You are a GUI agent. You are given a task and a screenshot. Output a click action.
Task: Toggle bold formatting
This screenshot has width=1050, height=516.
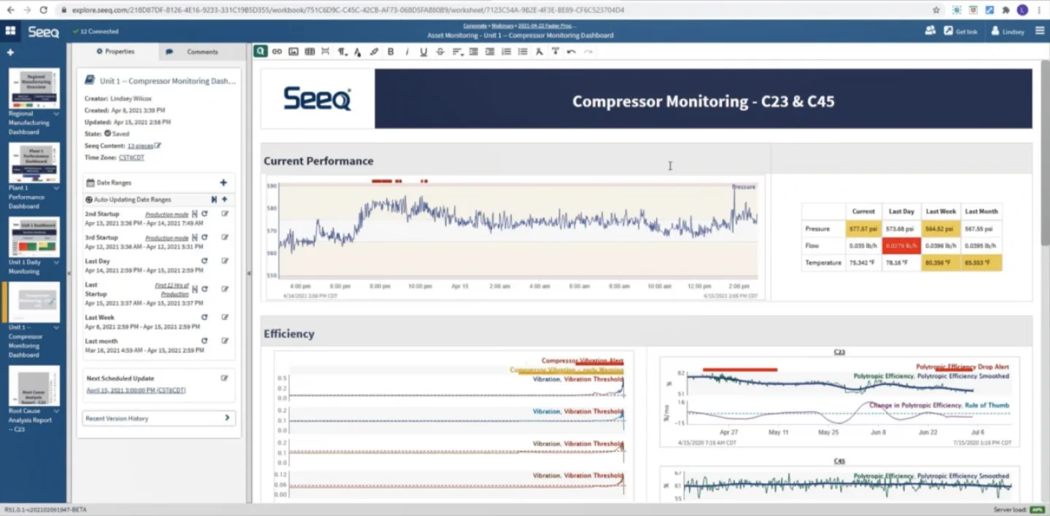pos(391,52)
